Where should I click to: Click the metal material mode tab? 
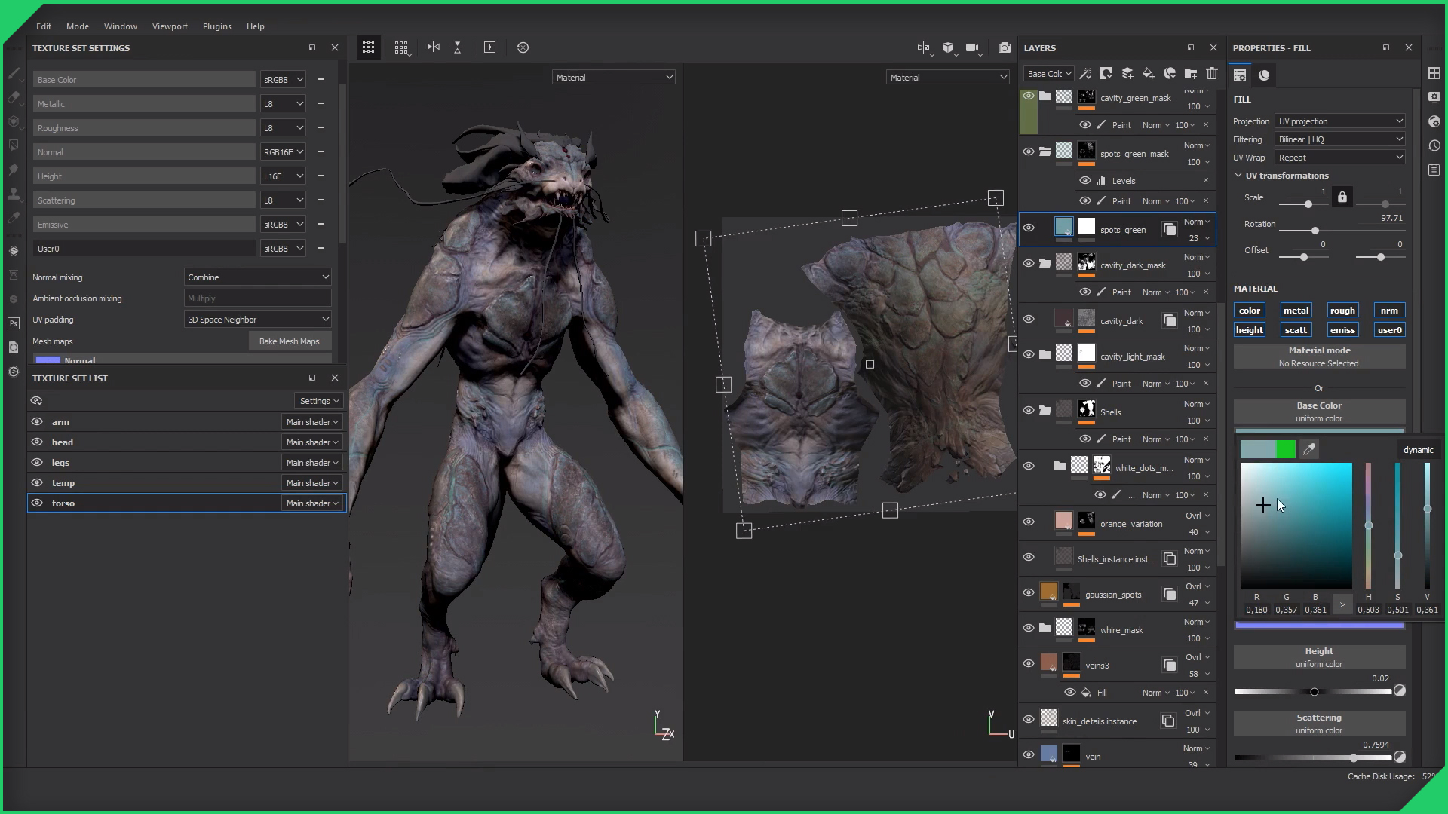pos(1296,310)
